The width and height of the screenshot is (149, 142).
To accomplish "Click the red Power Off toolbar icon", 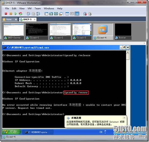I will (6, 14).
